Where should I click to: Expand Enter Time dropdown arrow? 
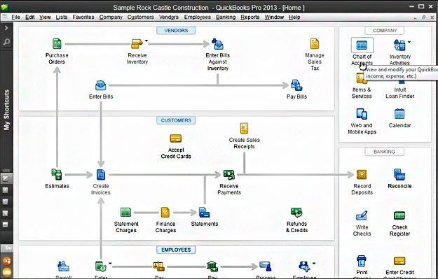pyautogui.click(x=110, y=263)
